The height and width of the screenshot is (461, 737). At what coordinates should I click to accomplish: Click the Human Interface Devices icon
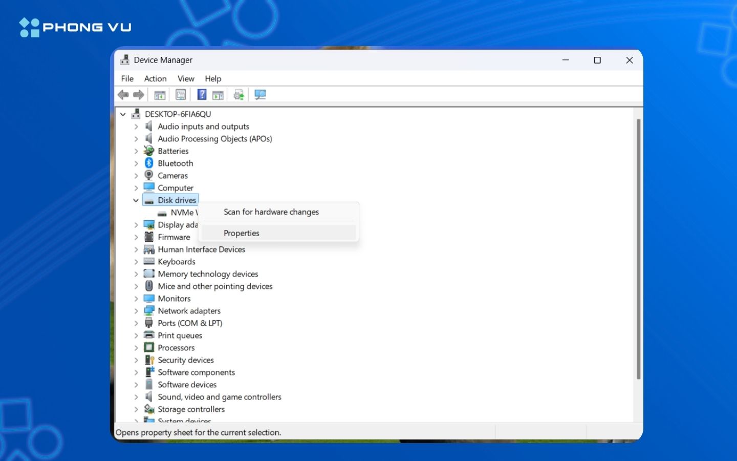[x=149, y=249]
